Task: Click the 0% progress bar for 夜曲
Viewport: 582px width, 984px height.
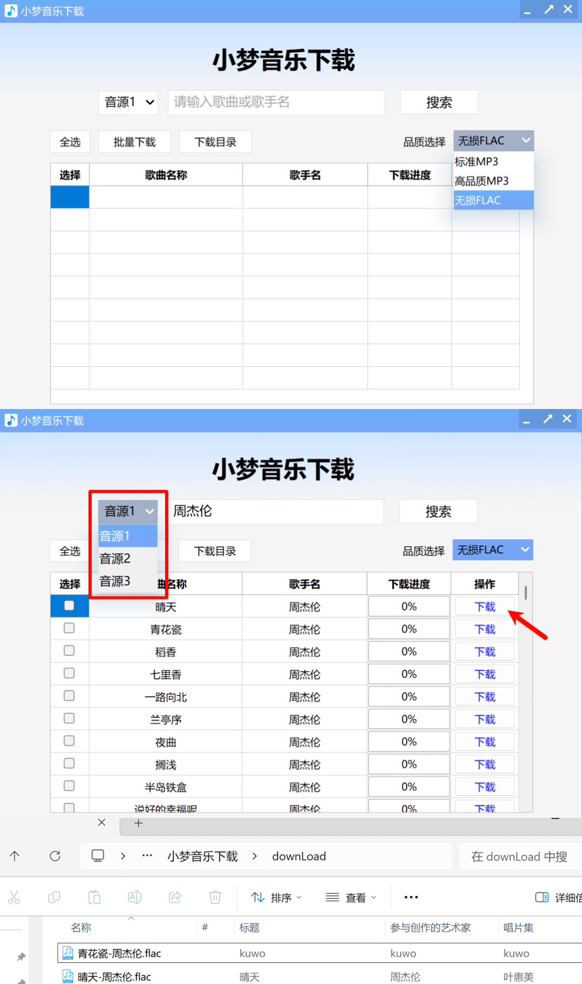Action: point(409,742)
